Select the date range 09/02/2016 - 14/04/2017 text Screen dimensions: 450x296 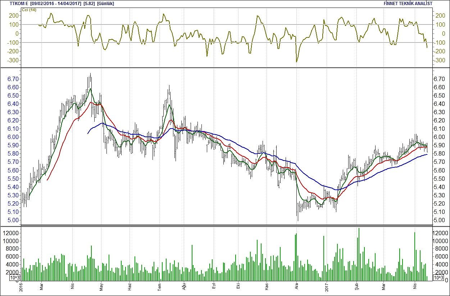point(56,4)
